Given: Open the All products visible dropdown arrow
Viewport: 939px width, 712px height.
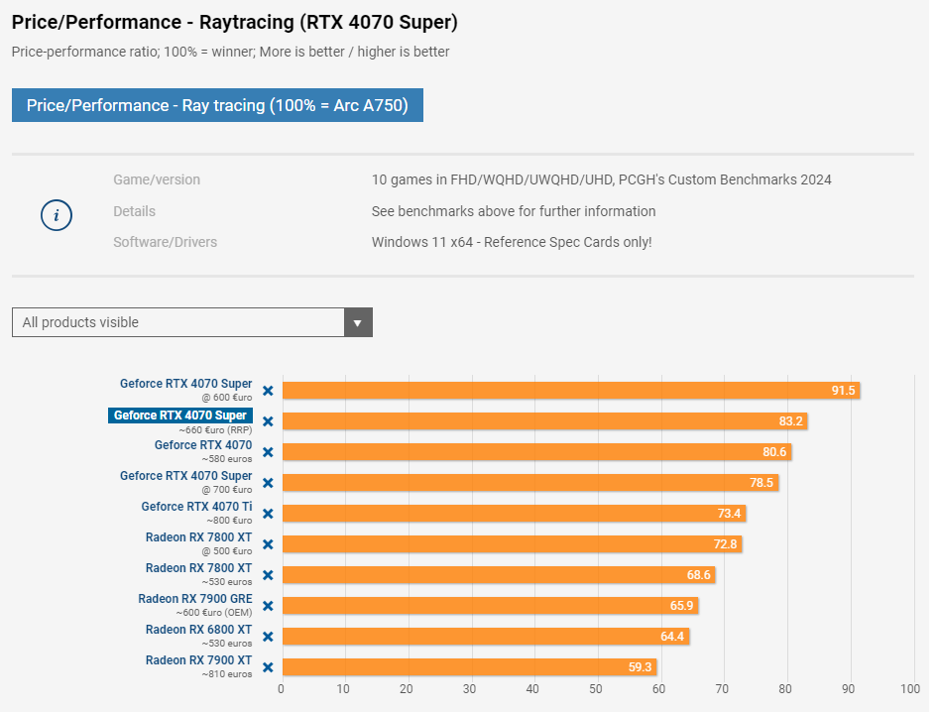Looking at the screenshot, I should pos(358,322).
